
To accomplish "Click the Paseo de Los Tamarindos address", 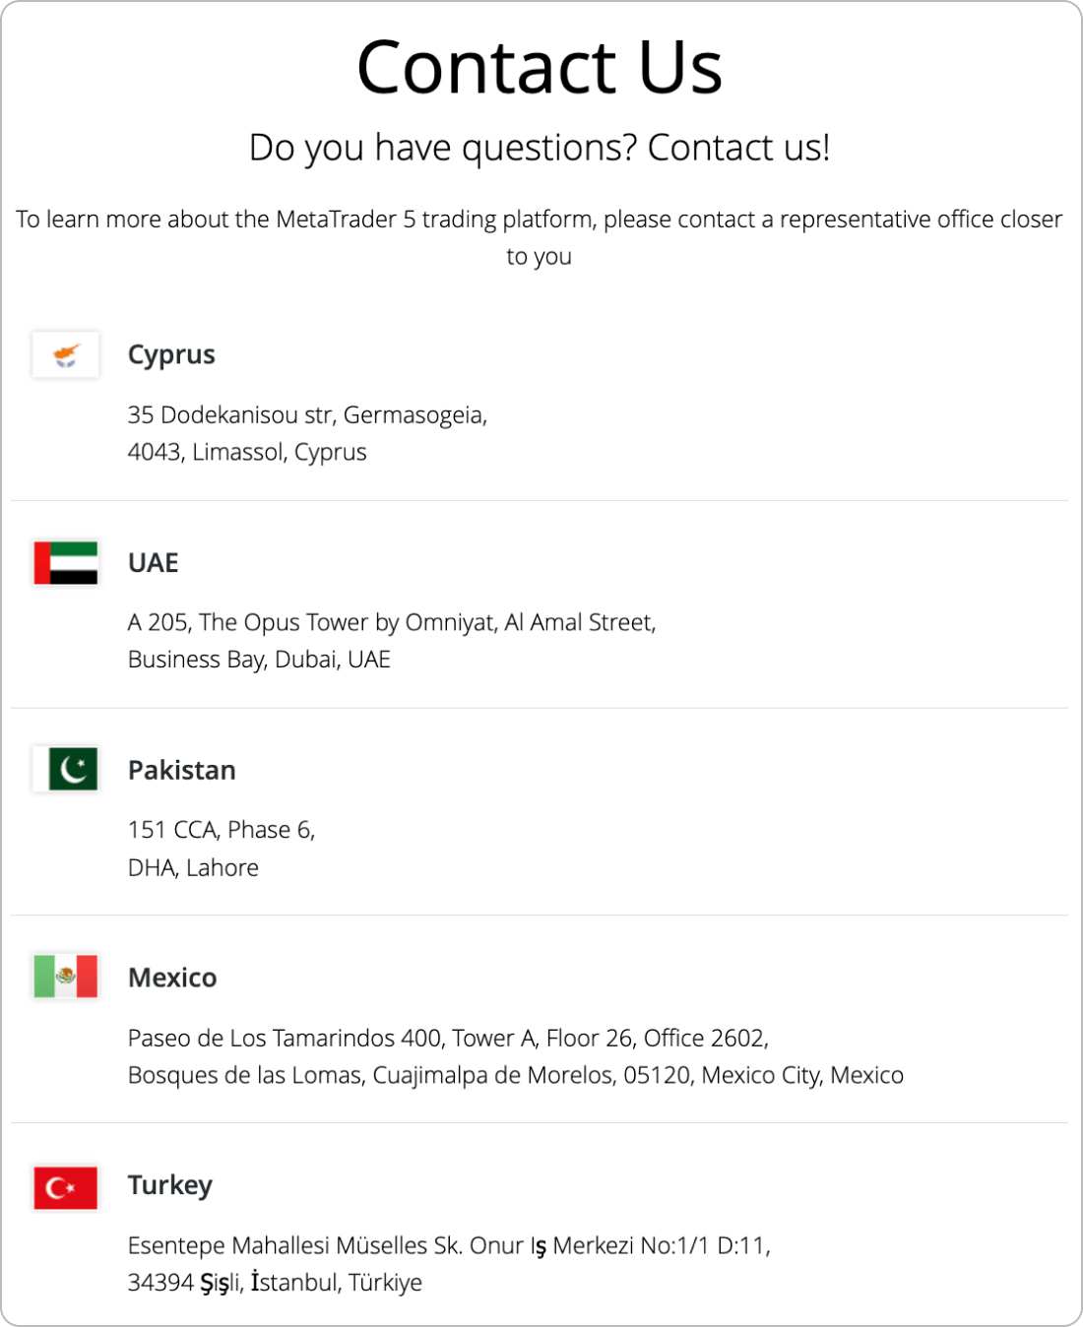I will click(x=448, y=1039).
